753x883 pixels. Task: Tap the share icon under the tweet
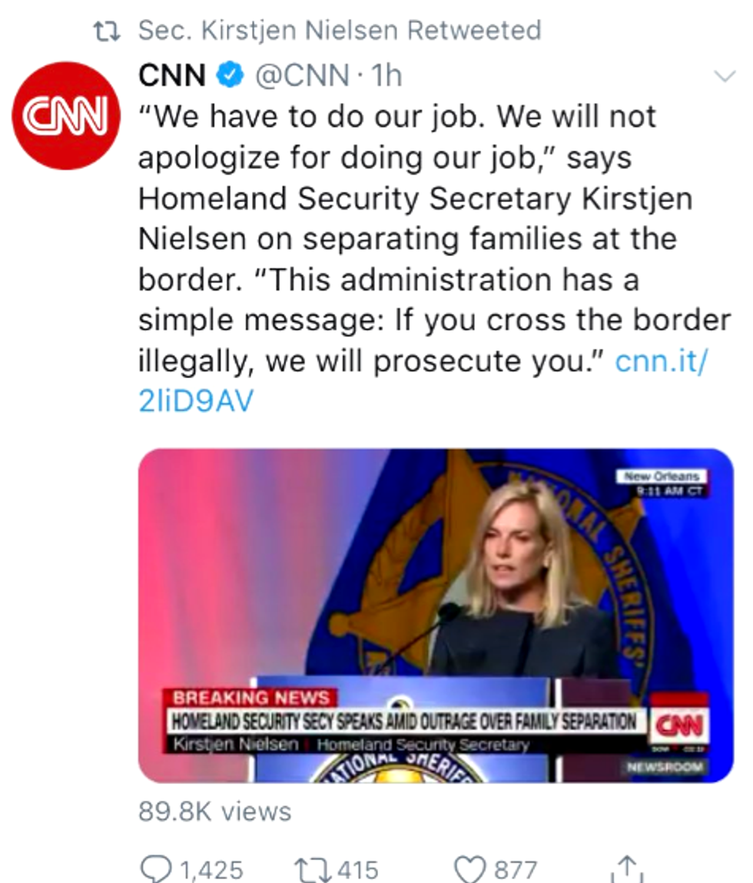coord(627,868)
